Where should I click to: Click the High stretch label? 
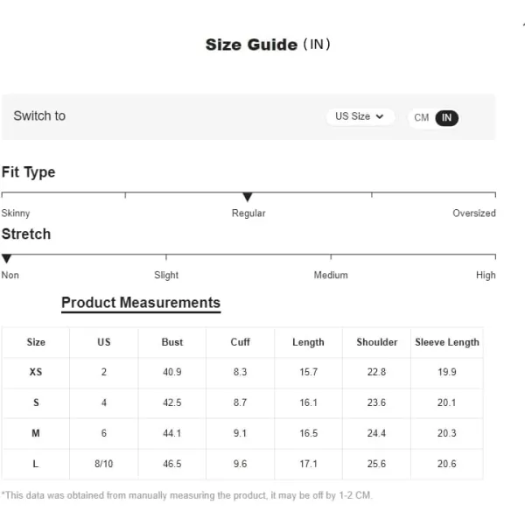pyautogui.click(x=486, y=276)
